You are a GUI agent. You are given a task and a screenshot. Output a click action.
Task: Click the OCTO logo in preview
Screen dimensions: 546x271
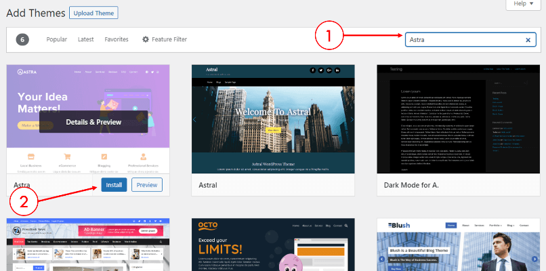click(x=208, y=226)
